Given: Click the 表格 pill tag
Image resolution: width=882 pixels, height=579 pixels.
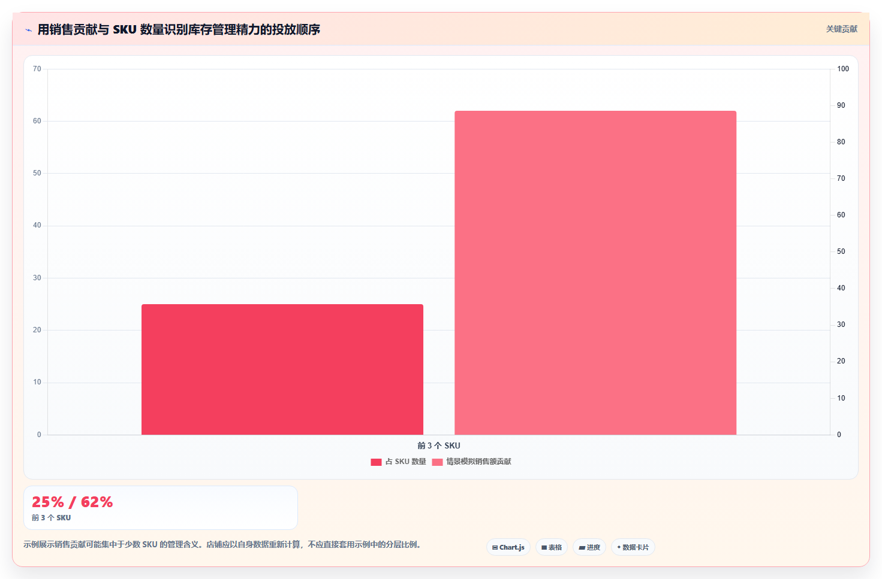Looking at the screenshot, I should 552,547.
